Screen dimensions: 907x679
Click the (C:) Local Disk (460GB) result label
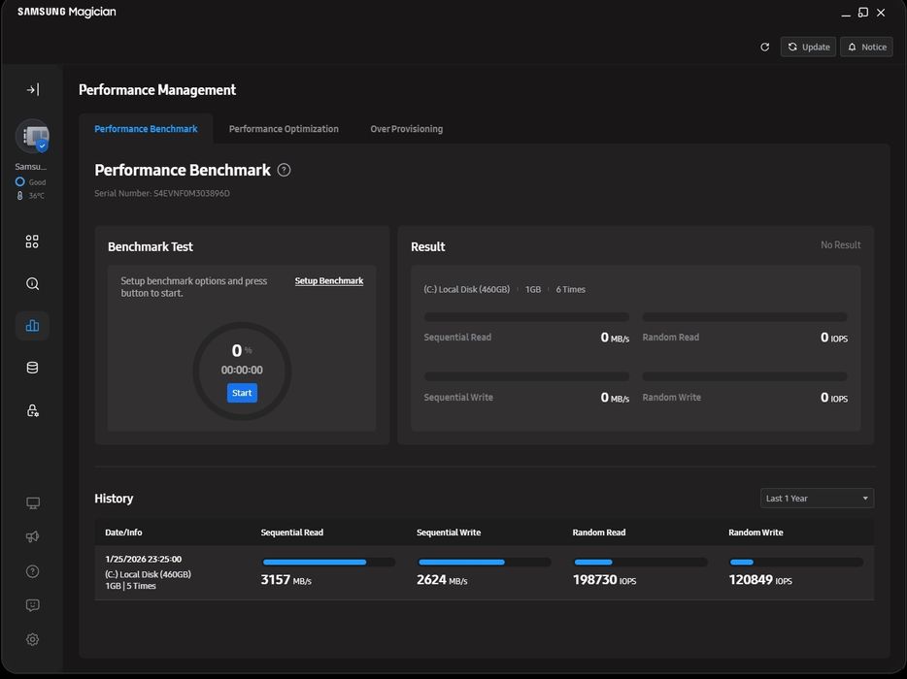click(466, 289)
